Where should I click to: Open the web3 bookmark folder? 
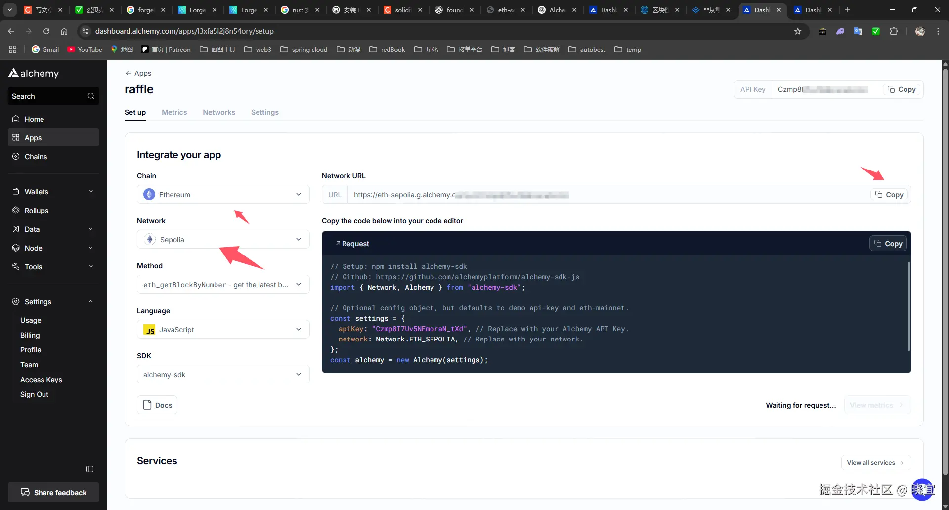pos(258,49)
